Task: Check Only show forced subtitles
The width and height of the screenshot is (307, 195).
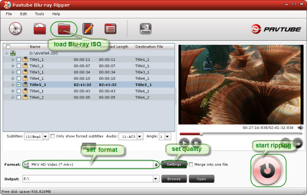Action: (53, 136)
